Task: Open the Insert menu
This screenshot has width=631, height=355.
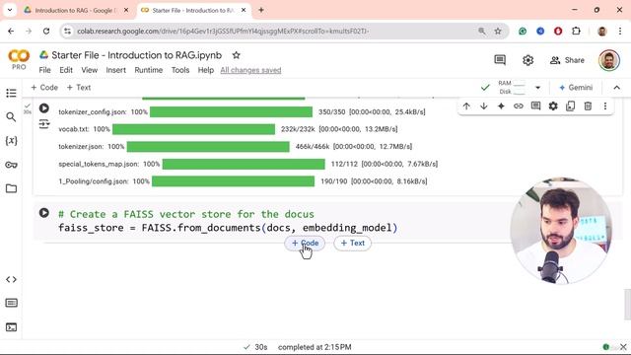Action: [116, 70]
